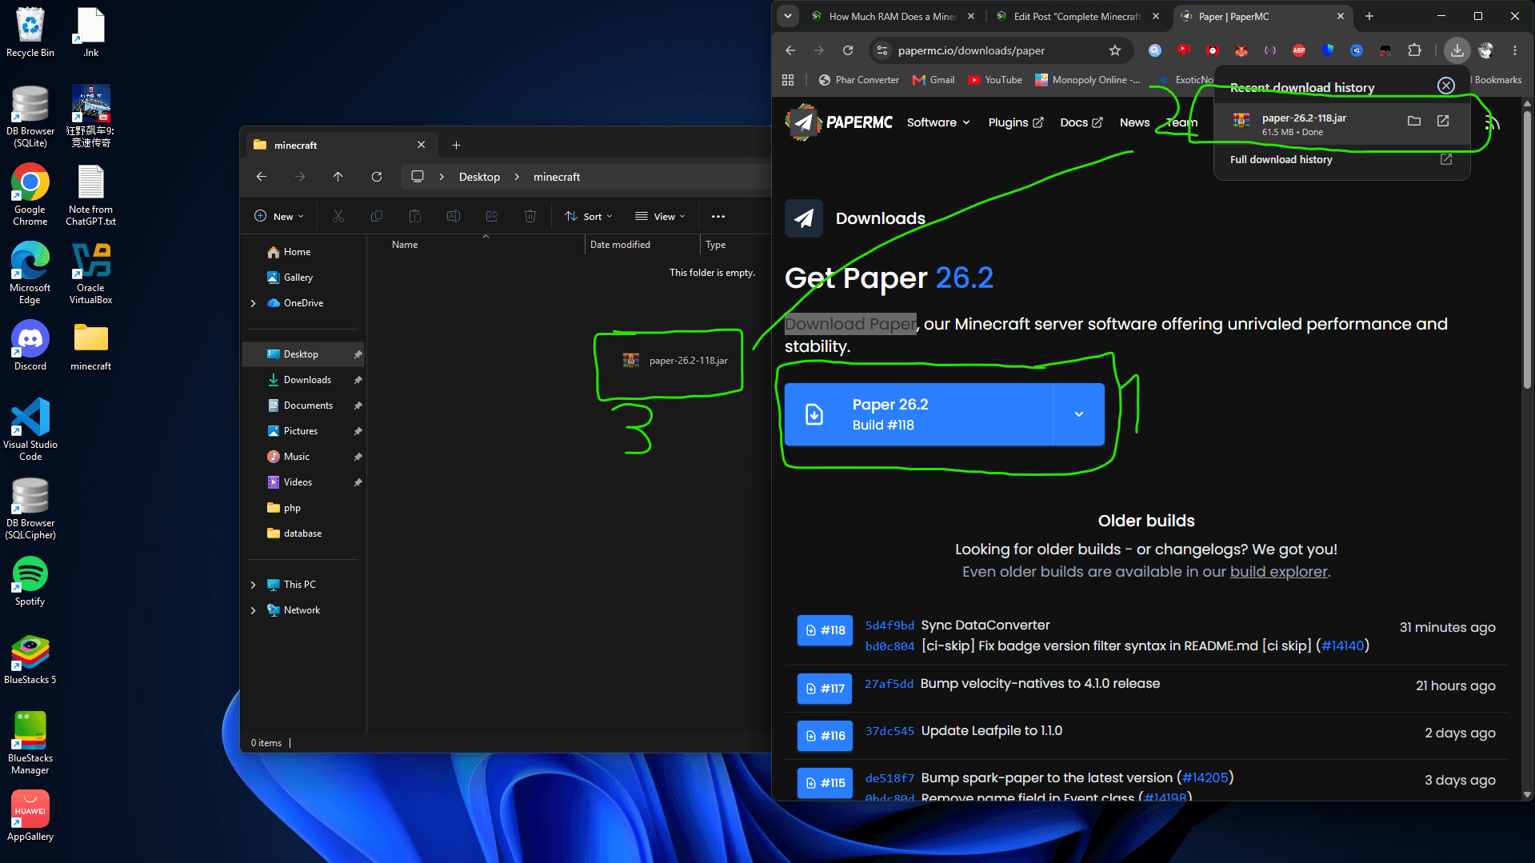Image resolution: width=1535 pixels, height=863 pixels.
Task: Go up one folder in Explorer
Action: coord(338,177)
